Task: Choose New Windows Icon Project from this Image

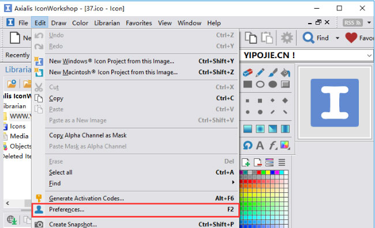Action: pos(136,61)
